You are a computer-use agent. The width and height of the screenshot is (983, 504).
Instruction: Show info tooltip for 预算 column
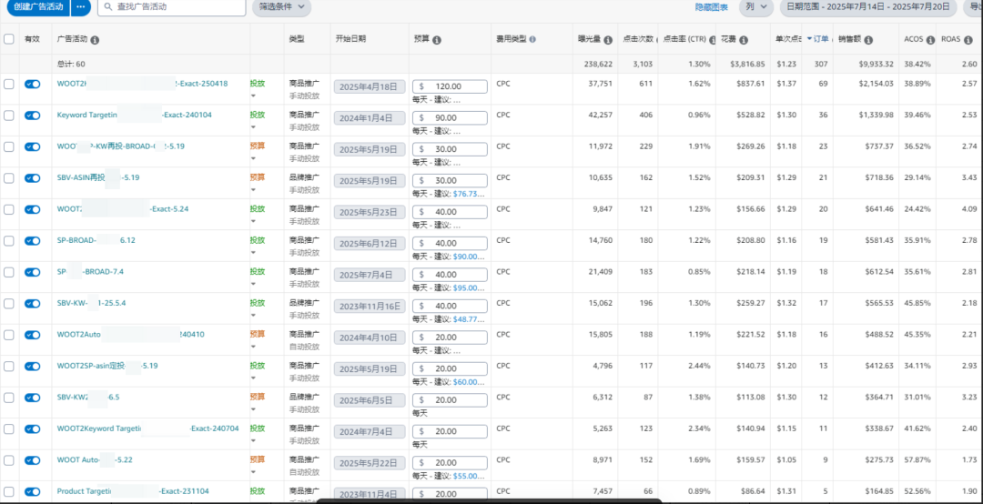coord(437,39)
